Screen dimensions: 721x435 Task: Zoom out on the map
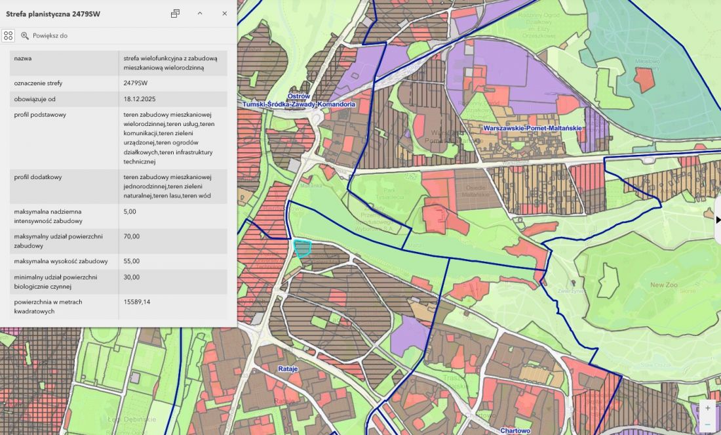708,423
